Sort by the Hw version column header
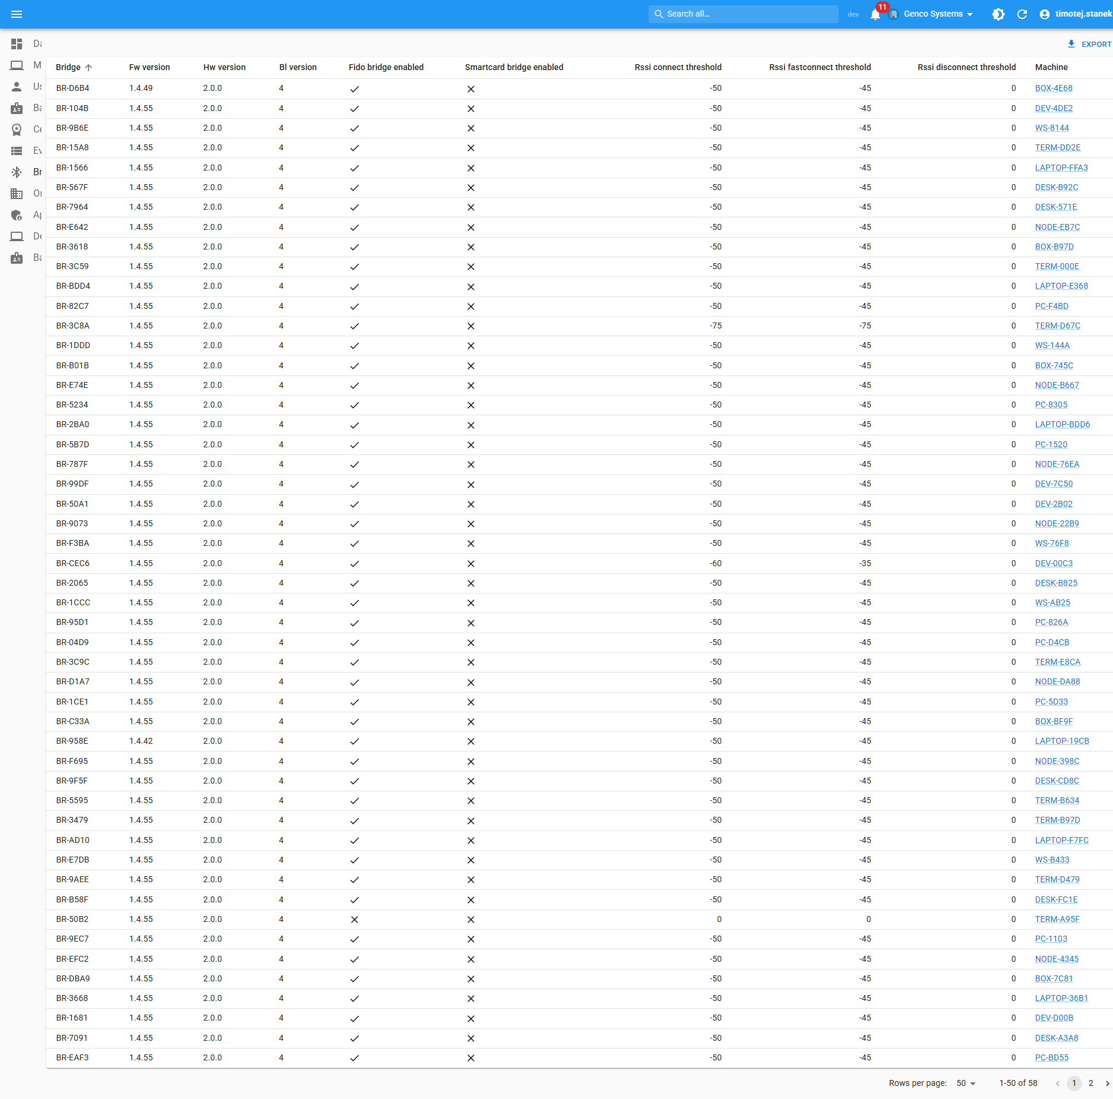The width and height of the screenshot is (1113, 1099). [x=225, y=67]
